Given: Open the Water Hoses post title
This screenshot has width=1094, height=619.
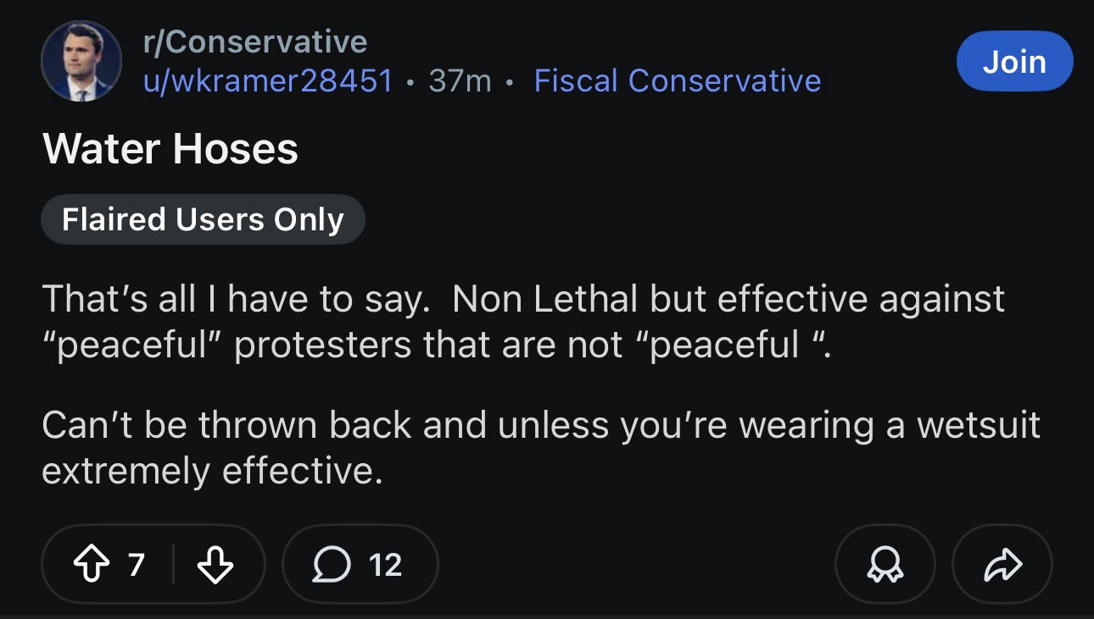Looking at the screenshot, I should point(170,149).
